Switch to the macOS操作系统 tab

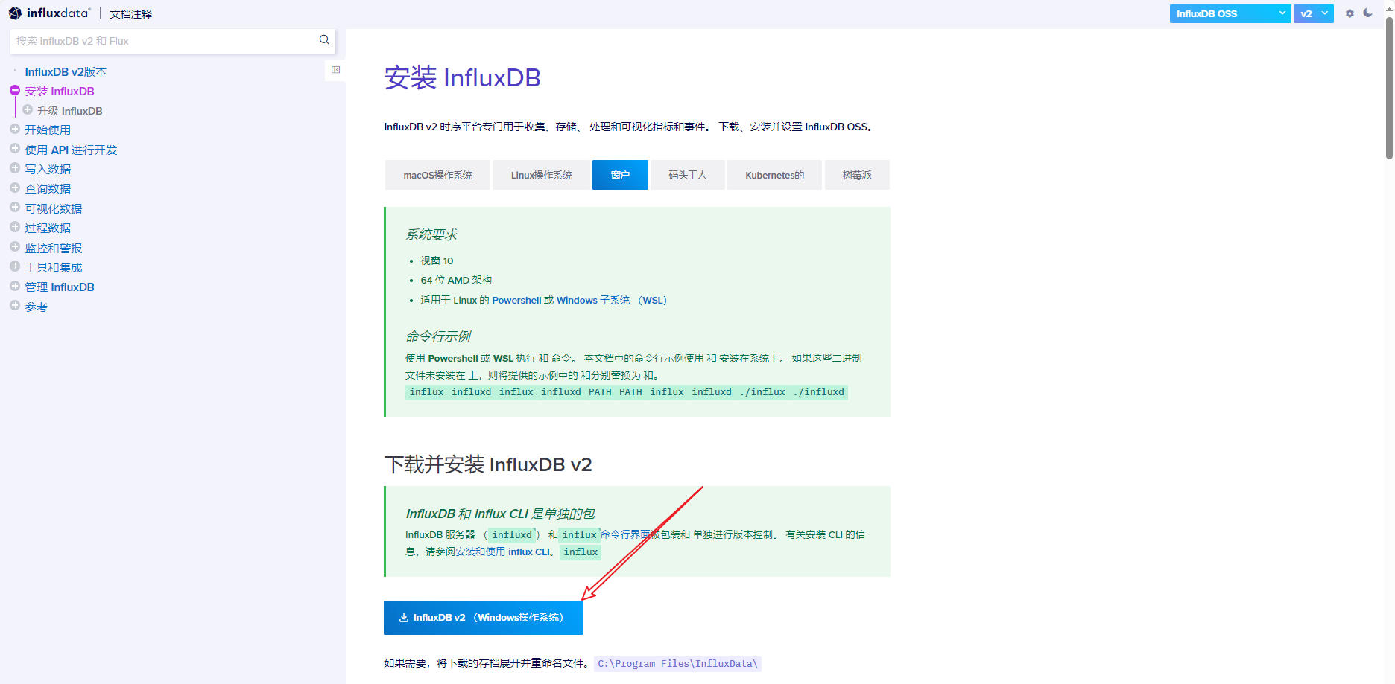tap(438, 175)
